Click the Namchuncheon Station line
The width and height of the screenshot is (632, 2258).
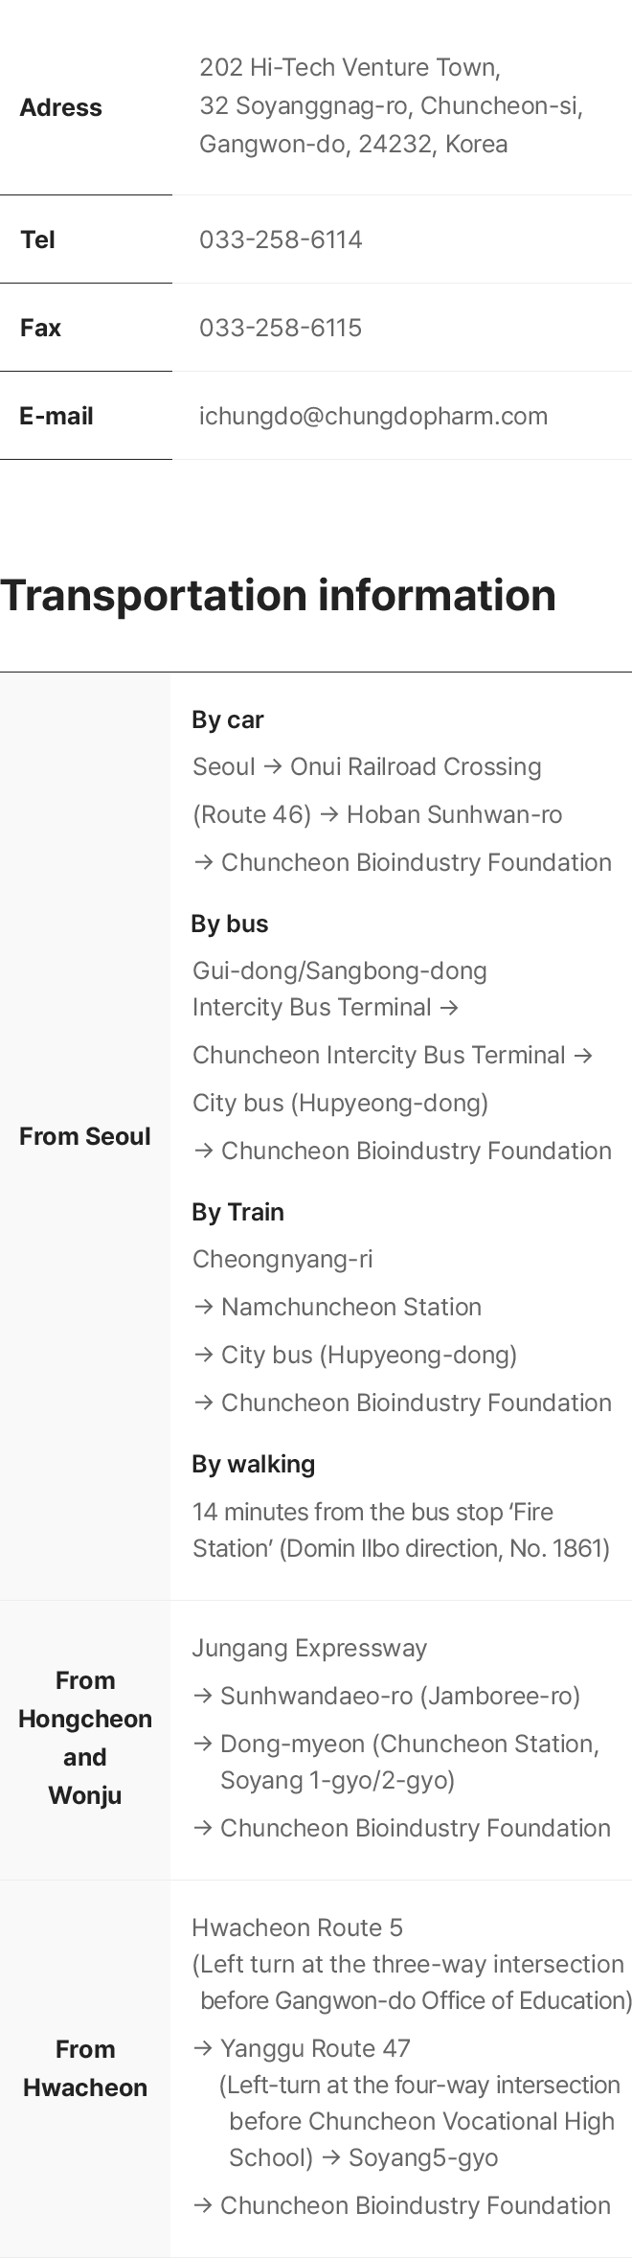(337, 1307)
